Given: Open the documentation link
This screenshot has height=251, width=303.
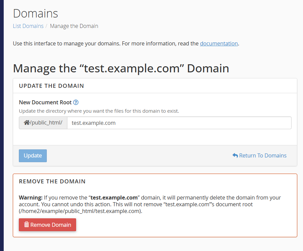Looking at the screenshot, I should pos(219,43).
